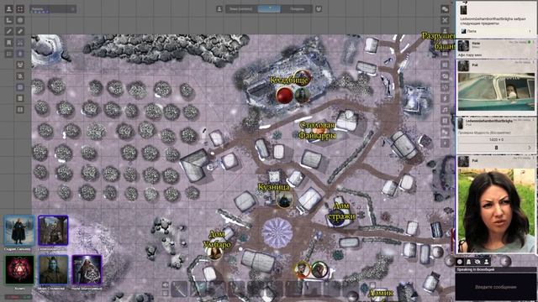Click the Дэмик map label
Viewport: 538px width, 302px height.
381,293
